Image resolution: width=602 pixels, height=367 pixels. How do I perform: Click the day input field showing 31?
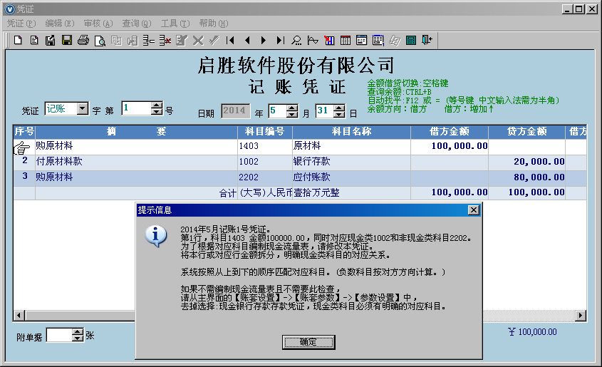(x=324, y=111)
